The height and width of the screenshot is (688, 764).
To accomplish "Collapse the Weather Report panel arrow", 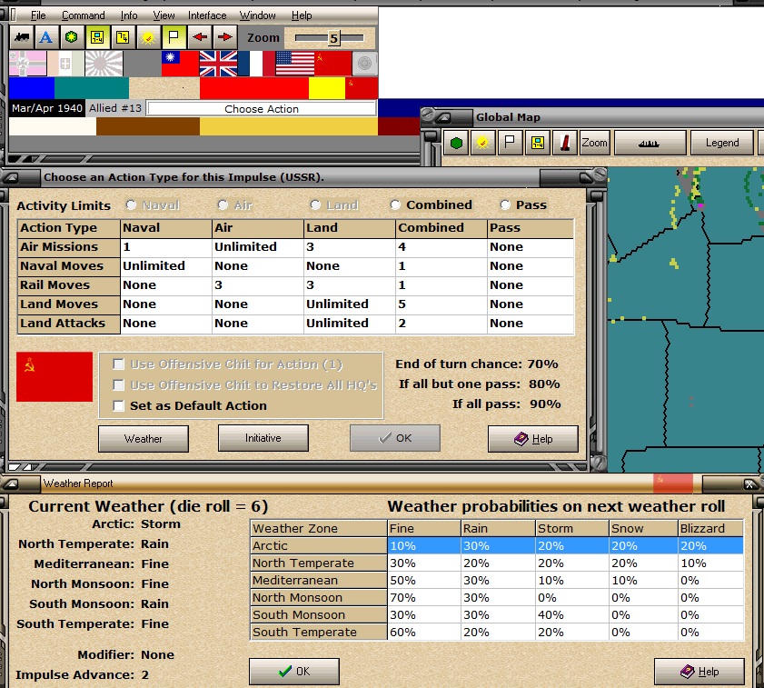I will 11,484.
